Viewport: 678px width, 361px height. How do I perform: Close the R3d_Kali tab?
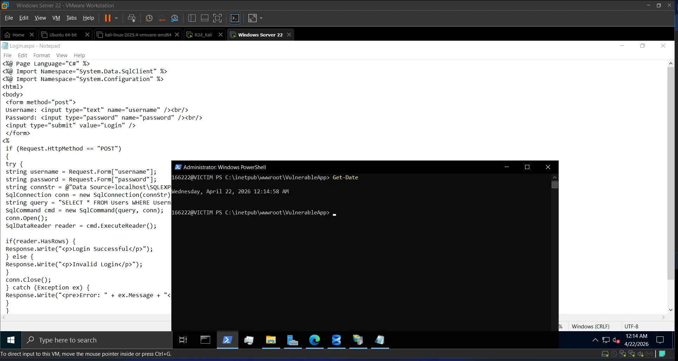pyautogui.click(x=220, y=34)
